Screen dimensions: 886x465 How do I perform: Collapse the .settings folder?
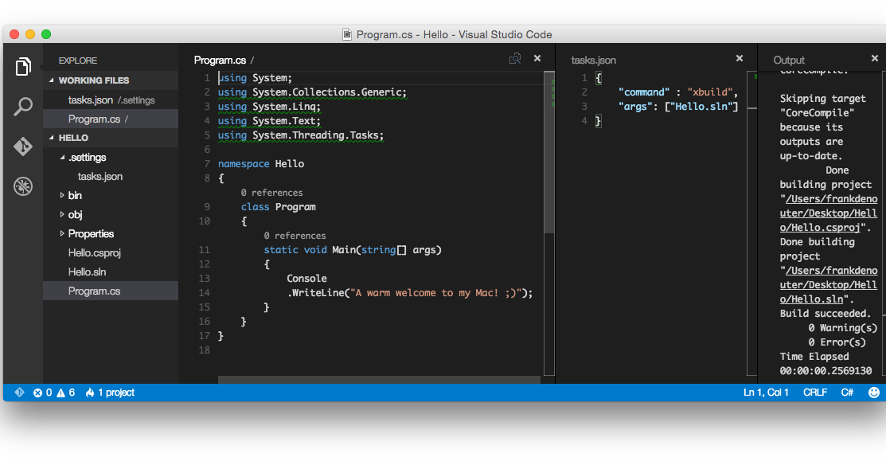(x=62, y=157)
